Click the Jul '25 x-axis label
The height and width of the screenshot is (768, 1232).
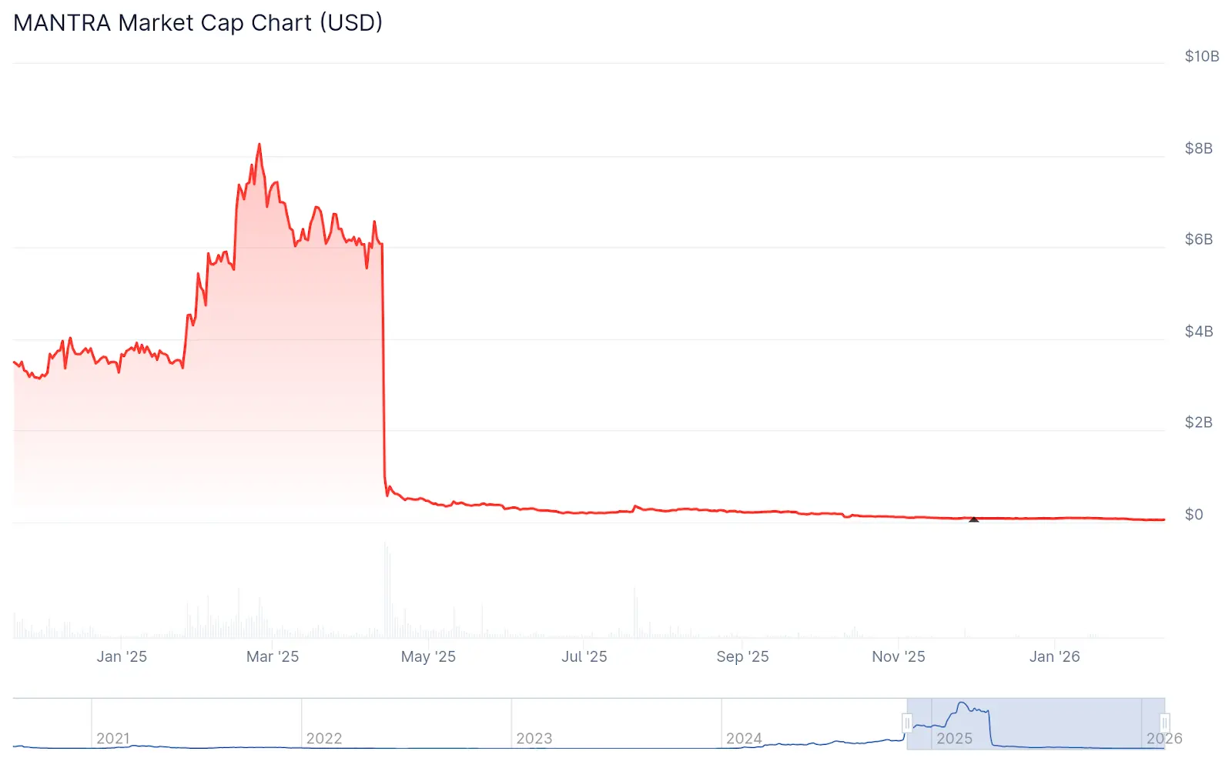[x=584, y=657]
